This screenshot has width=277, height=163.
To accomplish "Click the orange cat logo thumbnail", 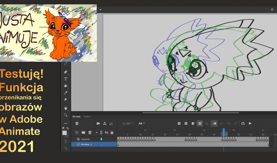I will pyautogui.click(x=48, y=33).
